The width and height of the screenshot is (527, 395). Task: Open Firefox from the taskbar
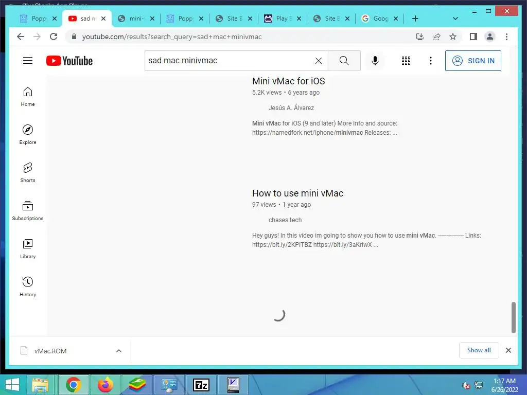(x=105, y=385)
